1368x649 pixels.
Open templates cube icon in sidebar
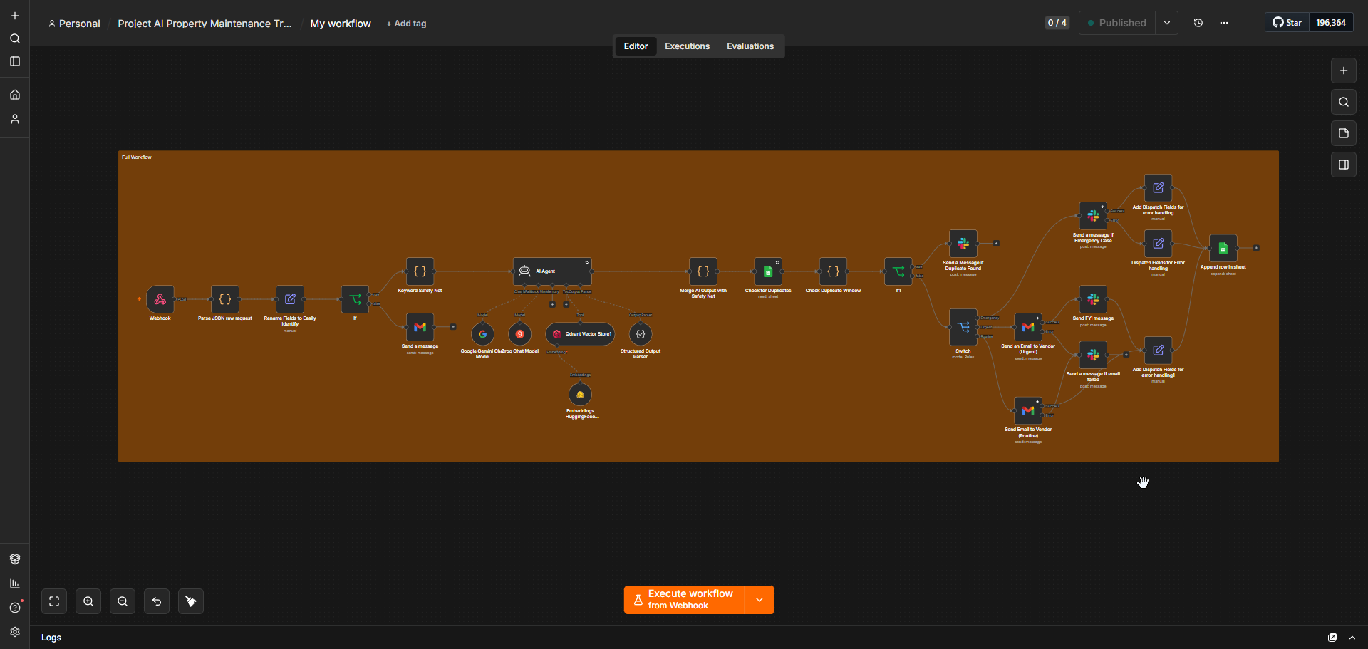[x=15, y=559]
